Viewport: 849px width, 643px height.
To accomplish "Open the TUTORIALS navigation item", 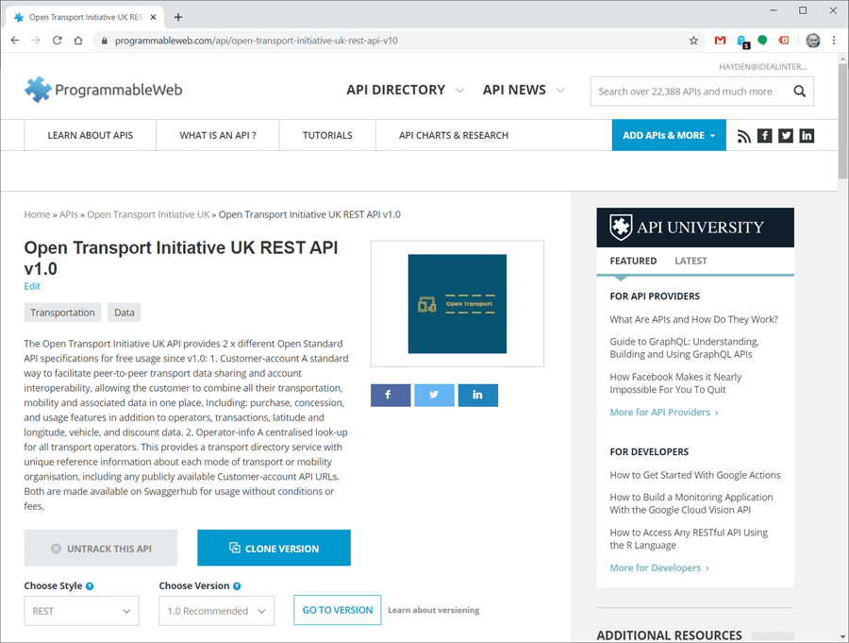I will click(327, 135).
